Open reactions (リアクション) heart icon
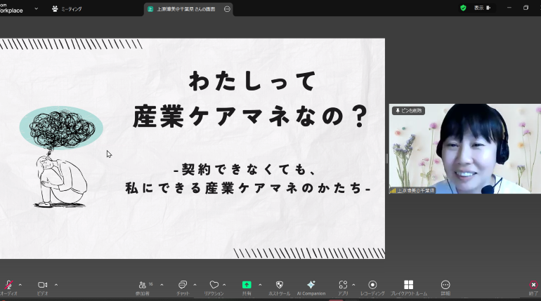541x301 pixels. tap(214, 285)
